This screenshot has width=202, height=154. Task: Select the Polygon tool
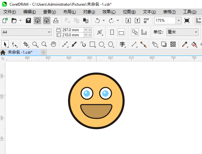(111, 44)
